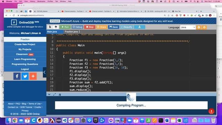Open Create New Project
The image size is (222, 125).
pos(25,44)
